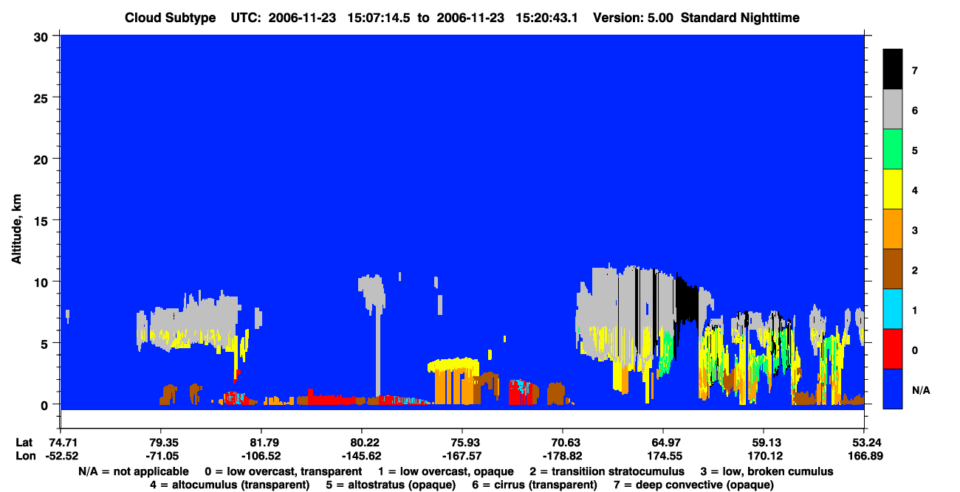960x492 pixels.
Task: Click the blue N/A colorbar segment
Action: (x=893, y=388)
